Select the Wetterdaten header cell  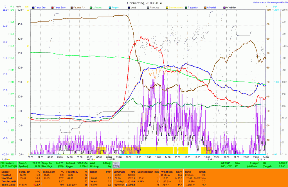[x=9, y=163]
